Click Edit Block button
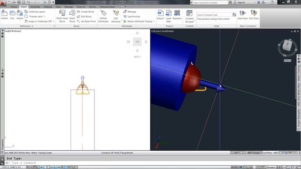 (84, 16)
